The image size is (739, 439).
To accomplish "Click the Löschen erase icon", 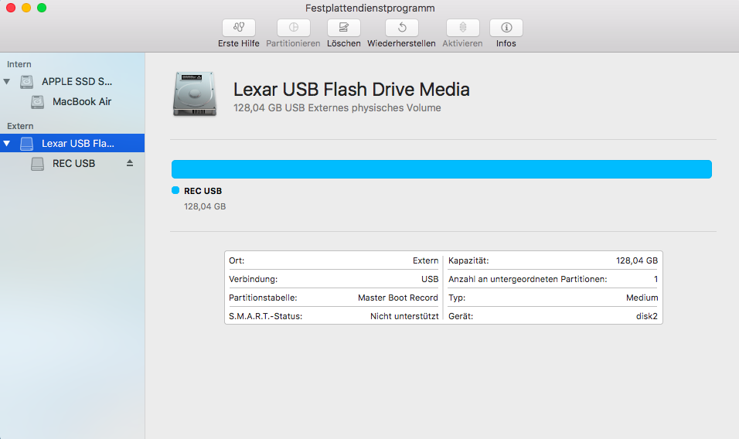I will coord(343,28).
